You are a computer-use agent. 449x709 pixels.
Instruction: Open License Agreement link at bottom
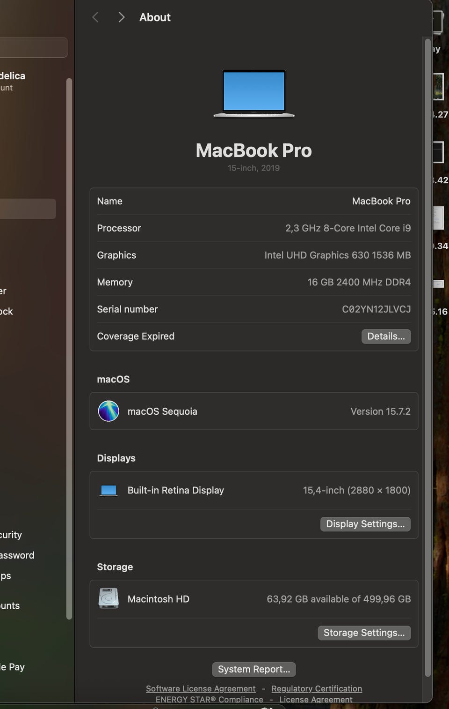coord(316,699)
